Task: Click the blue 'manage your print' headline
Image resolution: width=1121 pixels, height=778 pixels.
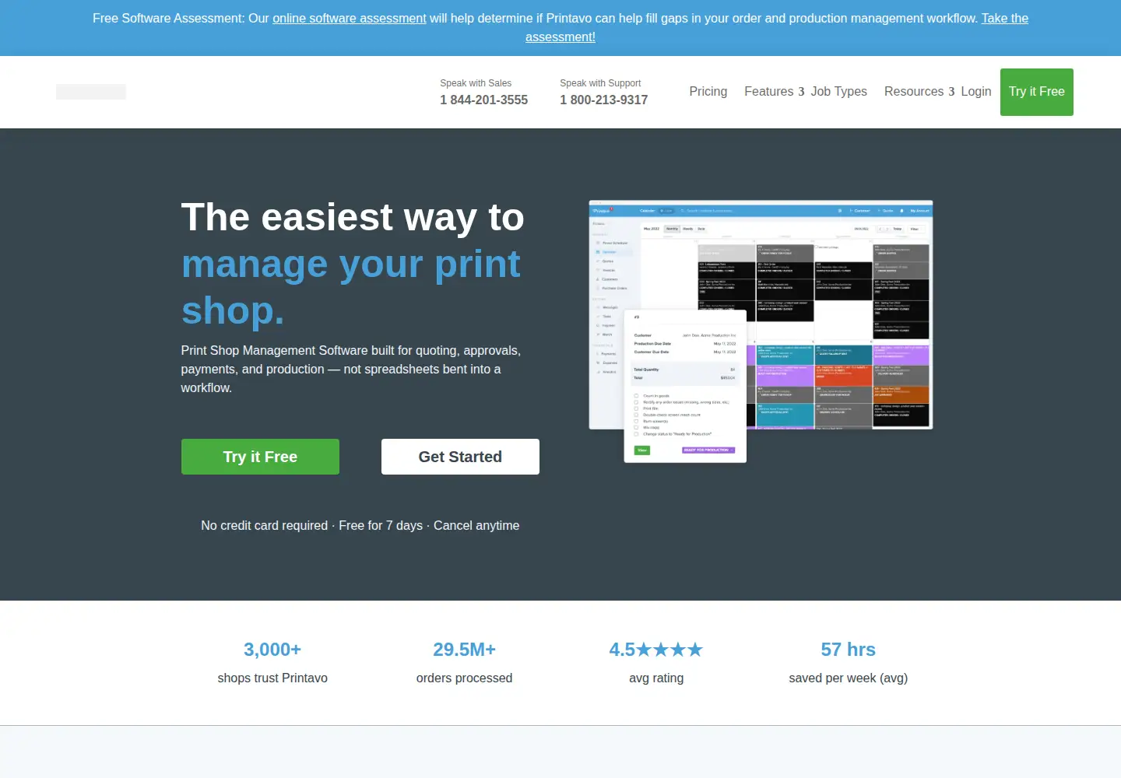Action: (350, 264)
